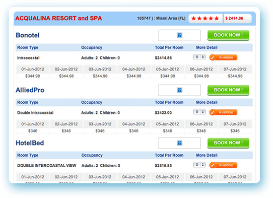
Task: Click the $ 2414.86 price badge in header
Action: (x=237, y=19)
